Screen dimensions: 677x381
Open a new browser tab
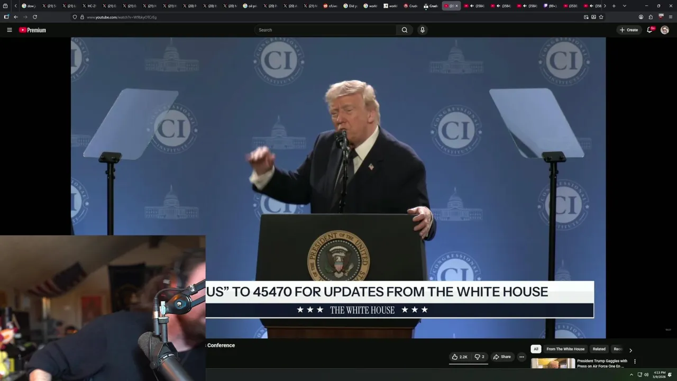click(614, 6)
